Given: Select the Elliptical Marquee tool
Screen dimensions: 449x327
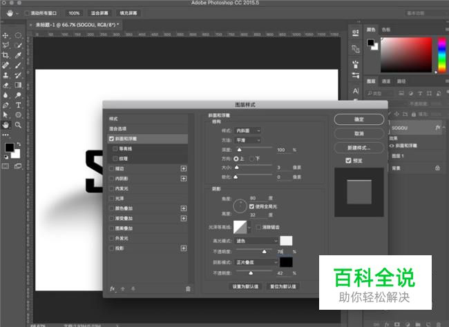Looking at the screenshot, I should click(18, 35).
